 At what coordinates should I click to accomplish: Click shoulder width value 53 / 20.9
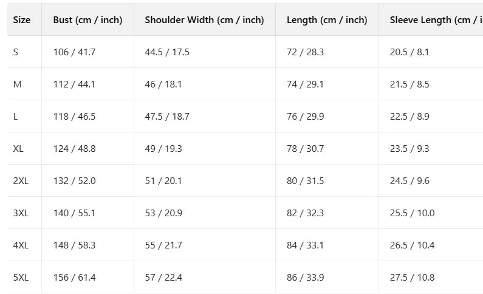click(163, 213)
